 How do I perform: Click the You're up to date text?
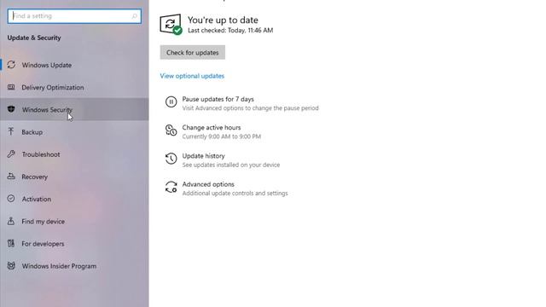pyautogui.click(x=223, y=20)
